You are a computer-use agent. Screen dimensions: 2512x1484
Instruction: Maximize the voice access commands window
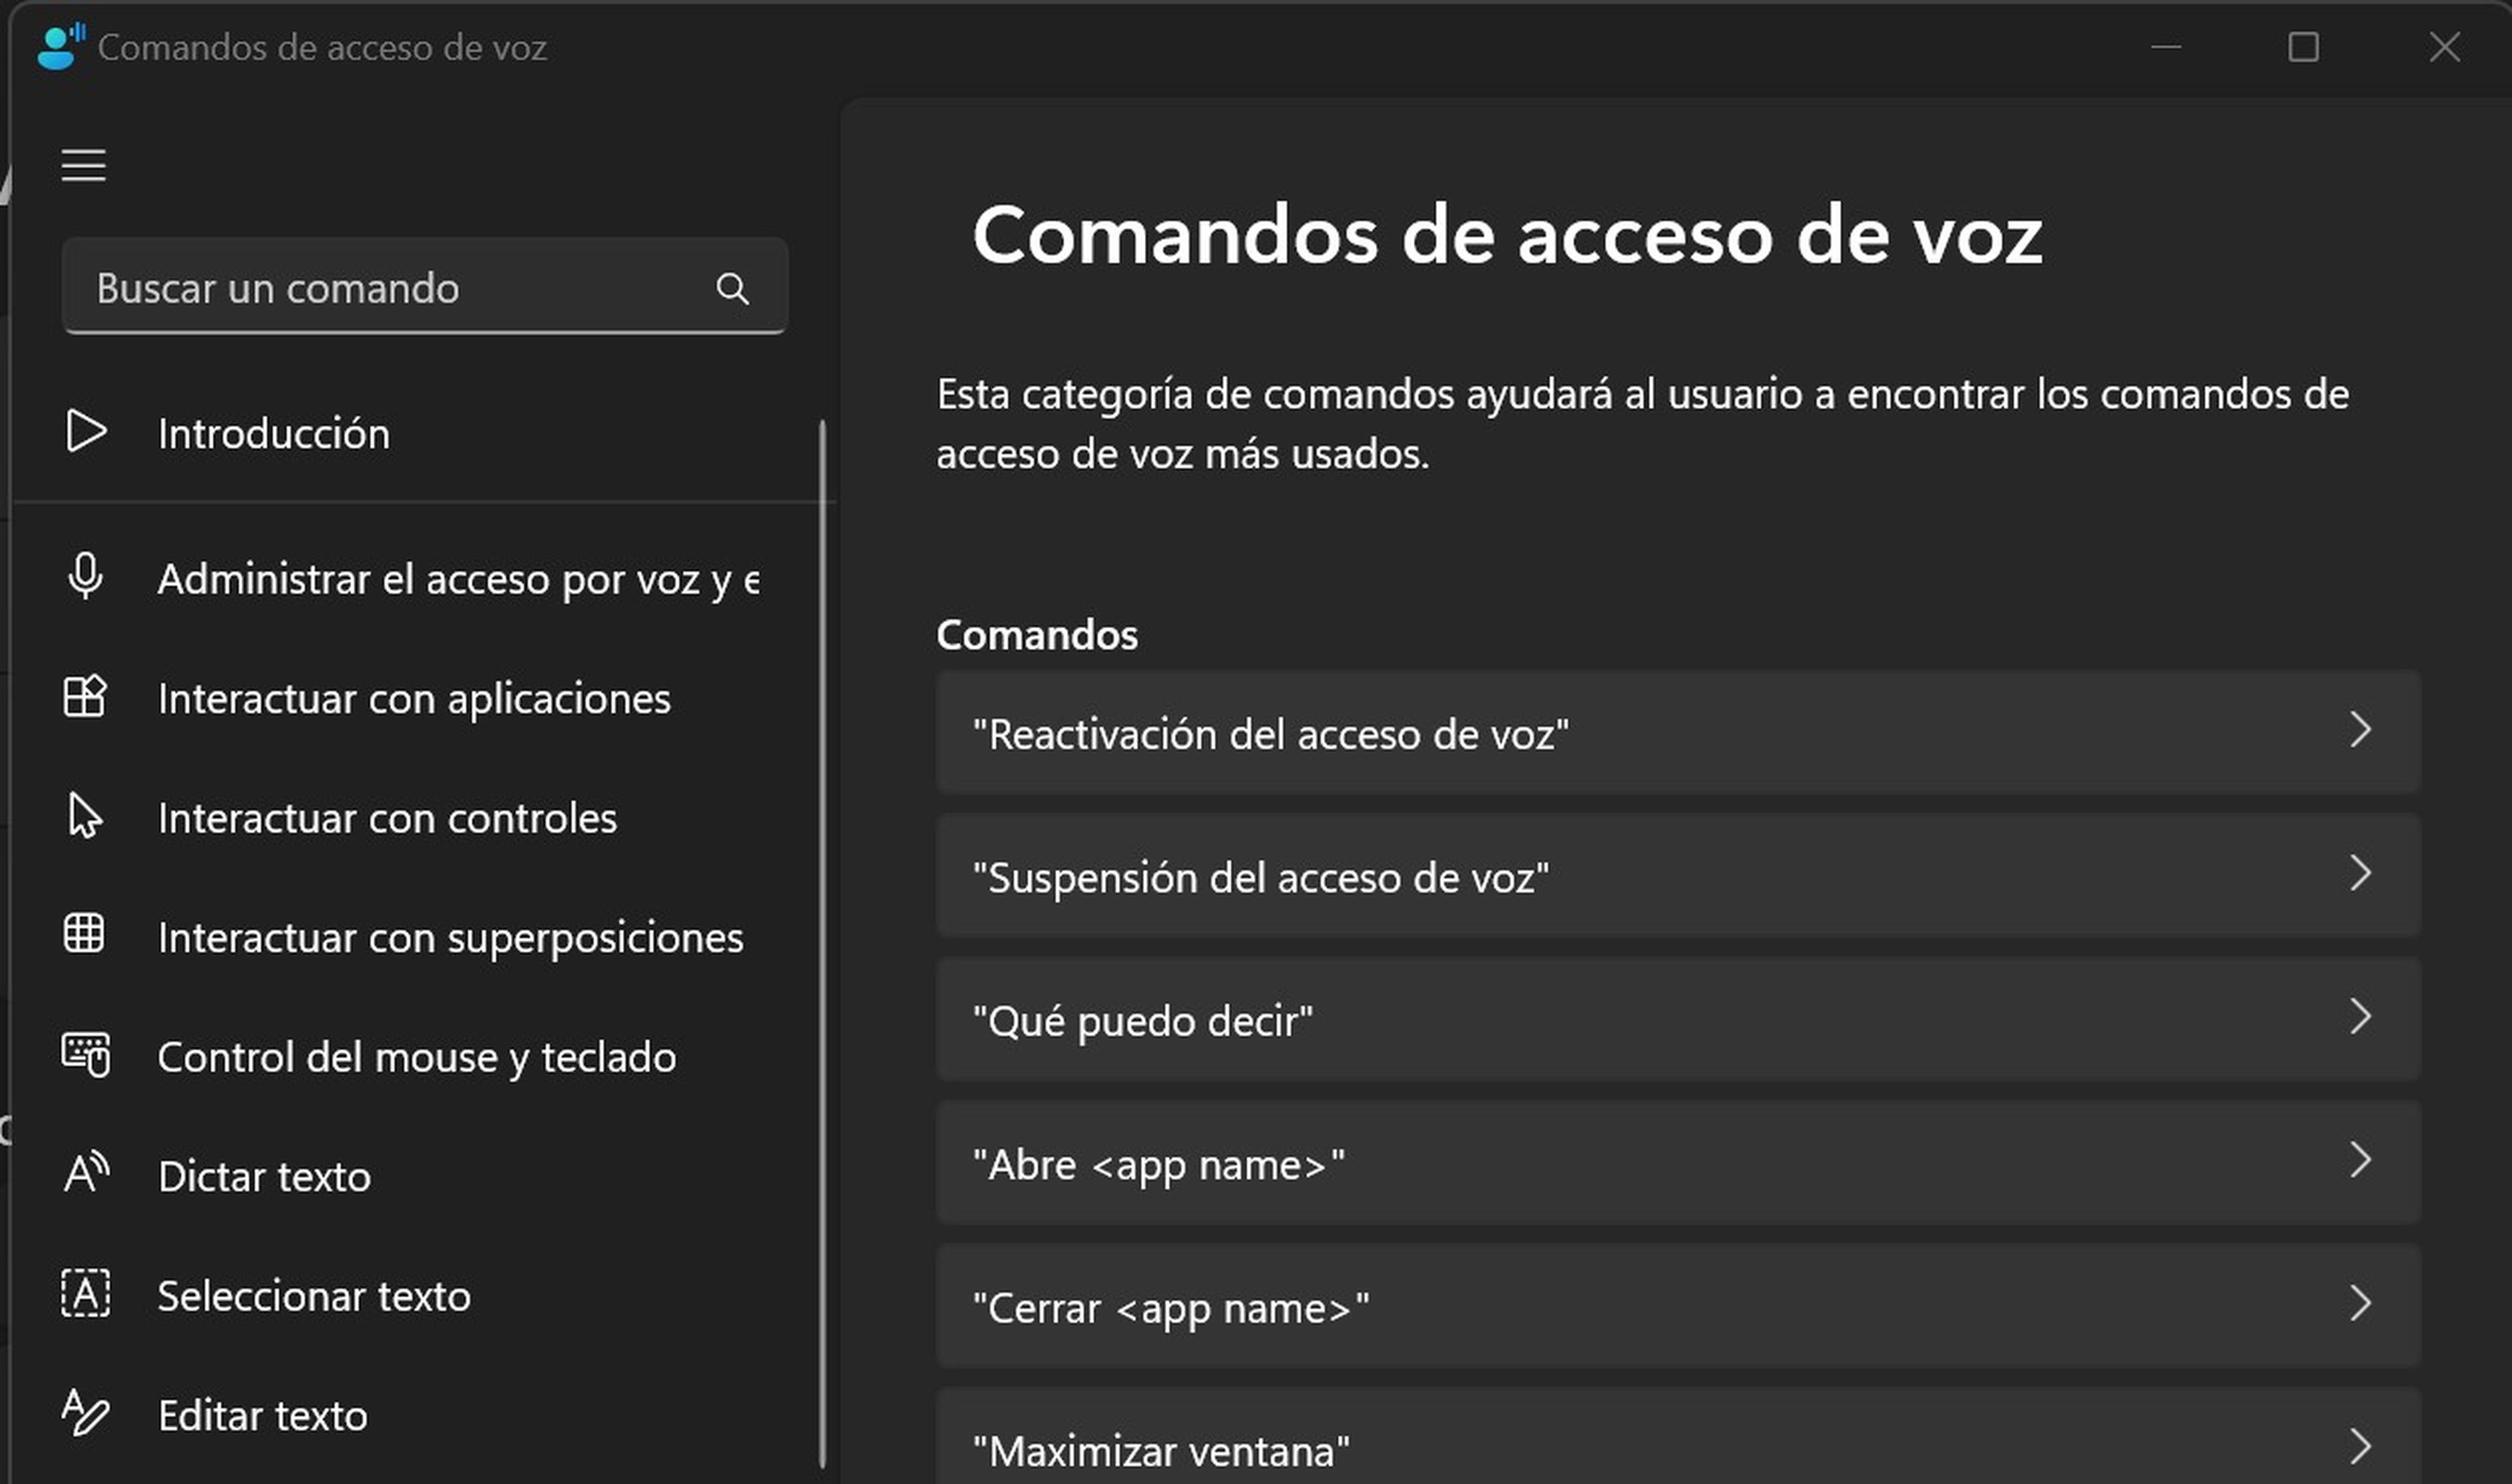click(x=2304, y=47)
